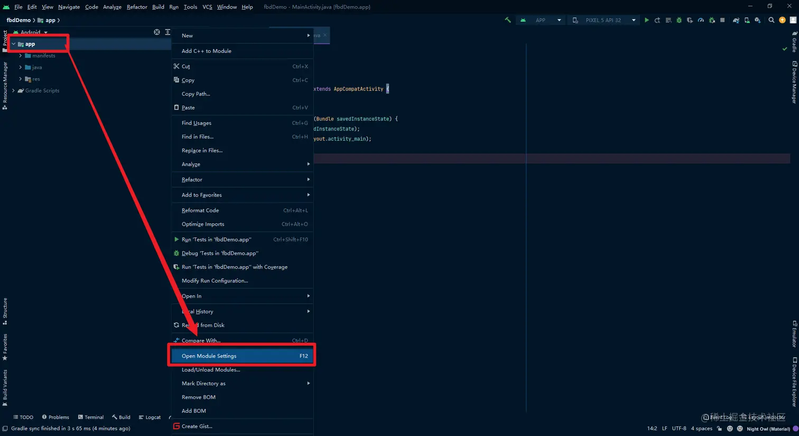This screenshot has width=799, height=436.
Task: Click the read-only lock icon in status bar
Action: point(719,429)
